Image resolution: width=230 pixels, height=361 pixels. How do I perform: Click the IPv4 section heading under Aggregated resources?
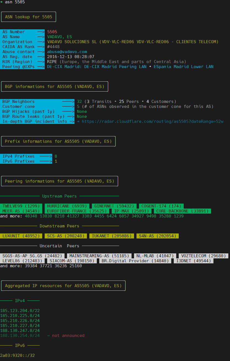click(20, 301)
